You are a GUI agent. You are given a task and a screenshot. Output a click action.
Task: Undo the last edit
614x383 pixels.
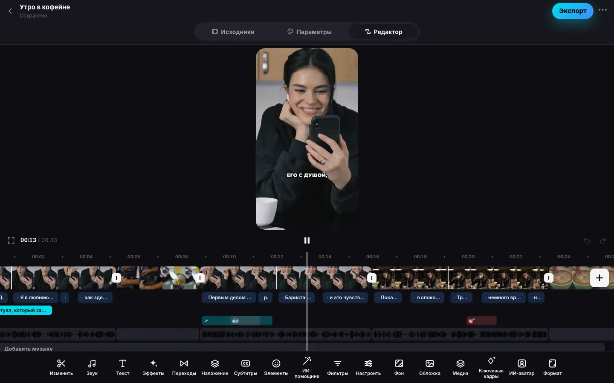coord(587,241)
